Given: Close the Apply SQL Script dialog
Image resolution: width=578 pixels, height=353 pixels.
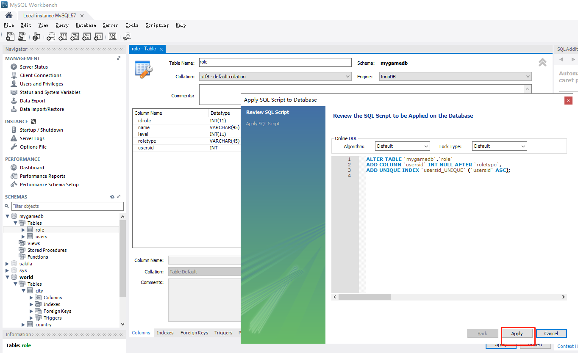Looking at the screenshot, I should [568, 100].
